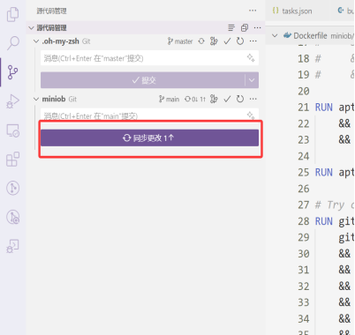355x335 pixels.
Task: Open more actions in 源代码管理 section header
Action: [x=257, y=27]
